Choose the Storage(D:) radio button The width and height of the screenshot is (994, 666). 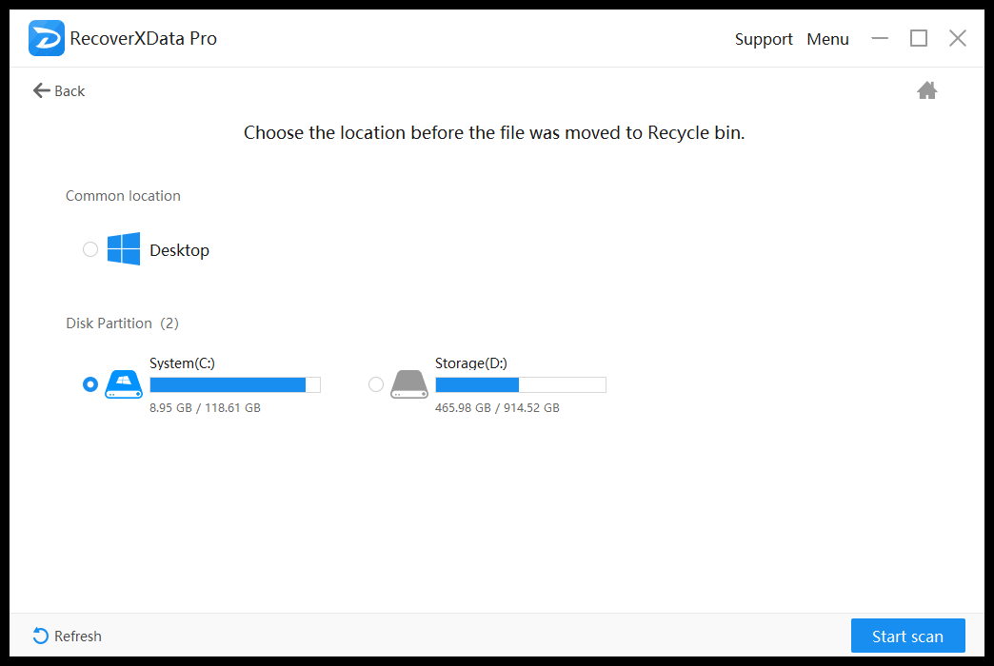tap(376, 384)
